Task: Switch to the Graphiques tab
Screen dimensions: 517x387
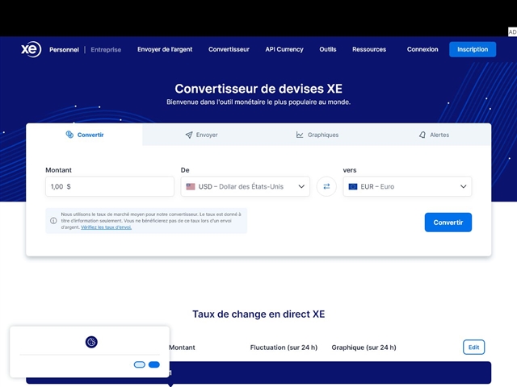Action: [317, 135]
